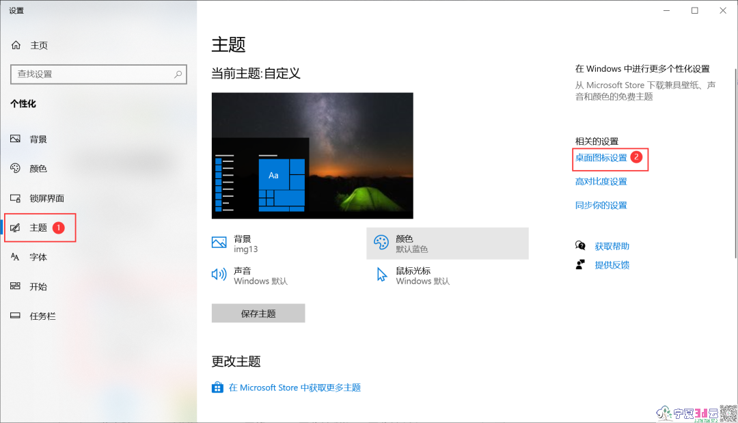738x423 pixels.
Task: Click the 获取帮助 chat bubble icon
Action: 580,245
